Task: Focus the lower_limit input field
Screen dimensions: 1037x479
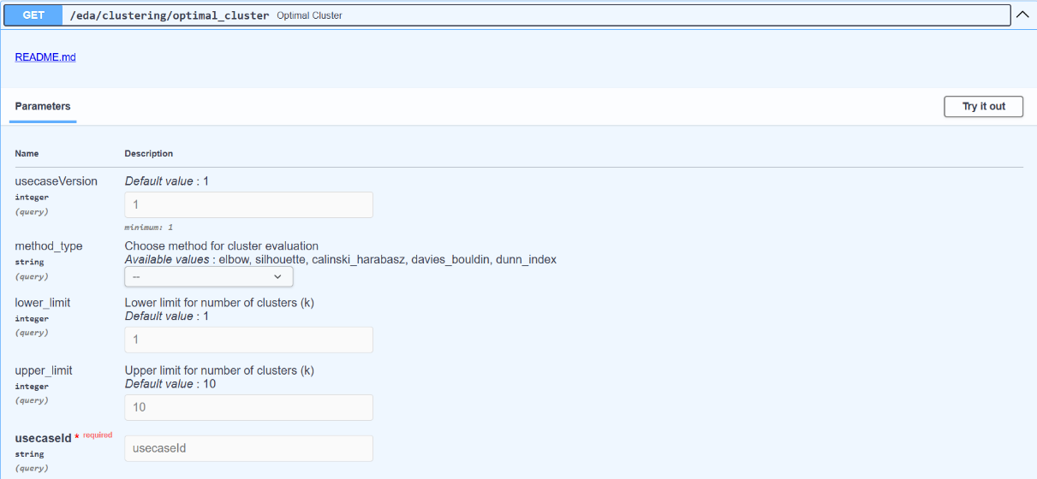Action: [249, 340]
